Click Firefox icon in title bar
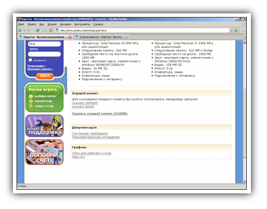This screenshot has height=209, width=267. click(x=19, y=19)
